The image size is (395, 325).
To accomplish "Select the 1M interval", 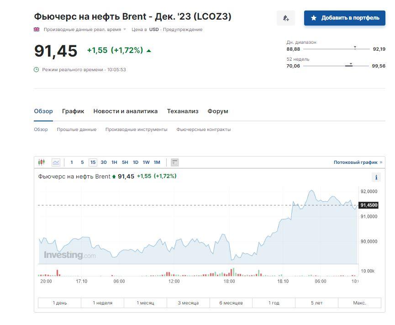I will click(x=157, y=162).
